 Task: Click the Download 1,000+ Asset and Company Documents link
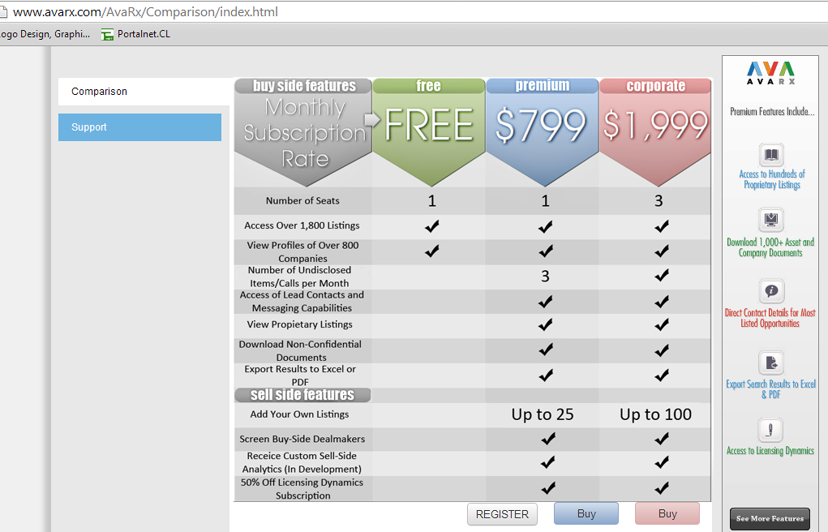770,247
